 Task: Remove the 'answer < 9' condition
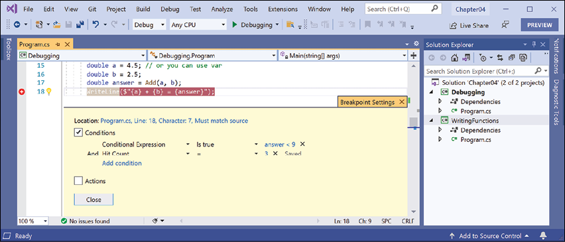[302, 144]
